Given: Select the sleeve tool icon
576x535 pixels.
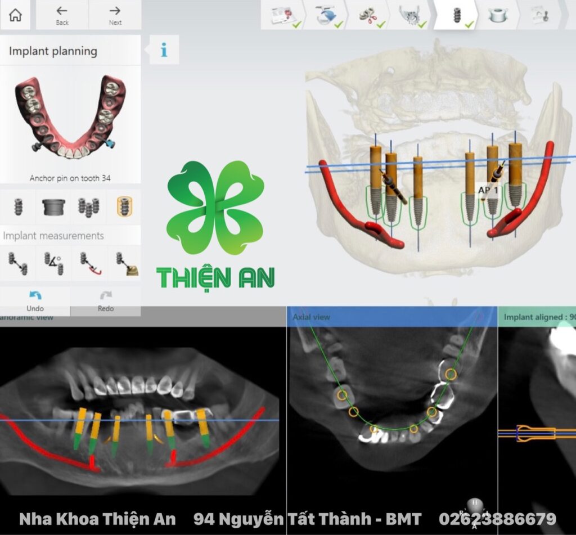Looking at the screenshot, I should (53, 206).
